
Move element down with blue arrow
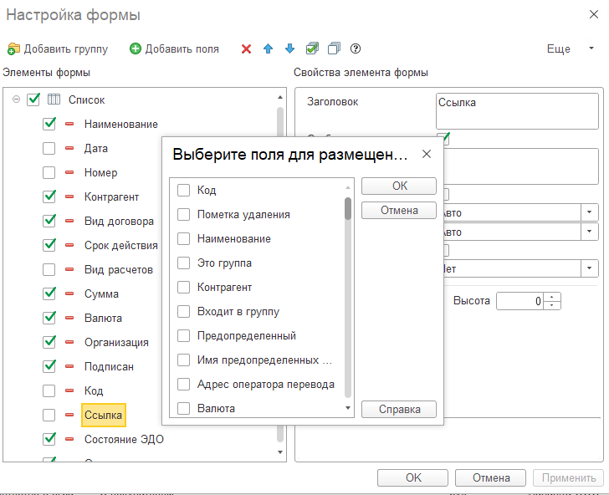pos(289,48)
